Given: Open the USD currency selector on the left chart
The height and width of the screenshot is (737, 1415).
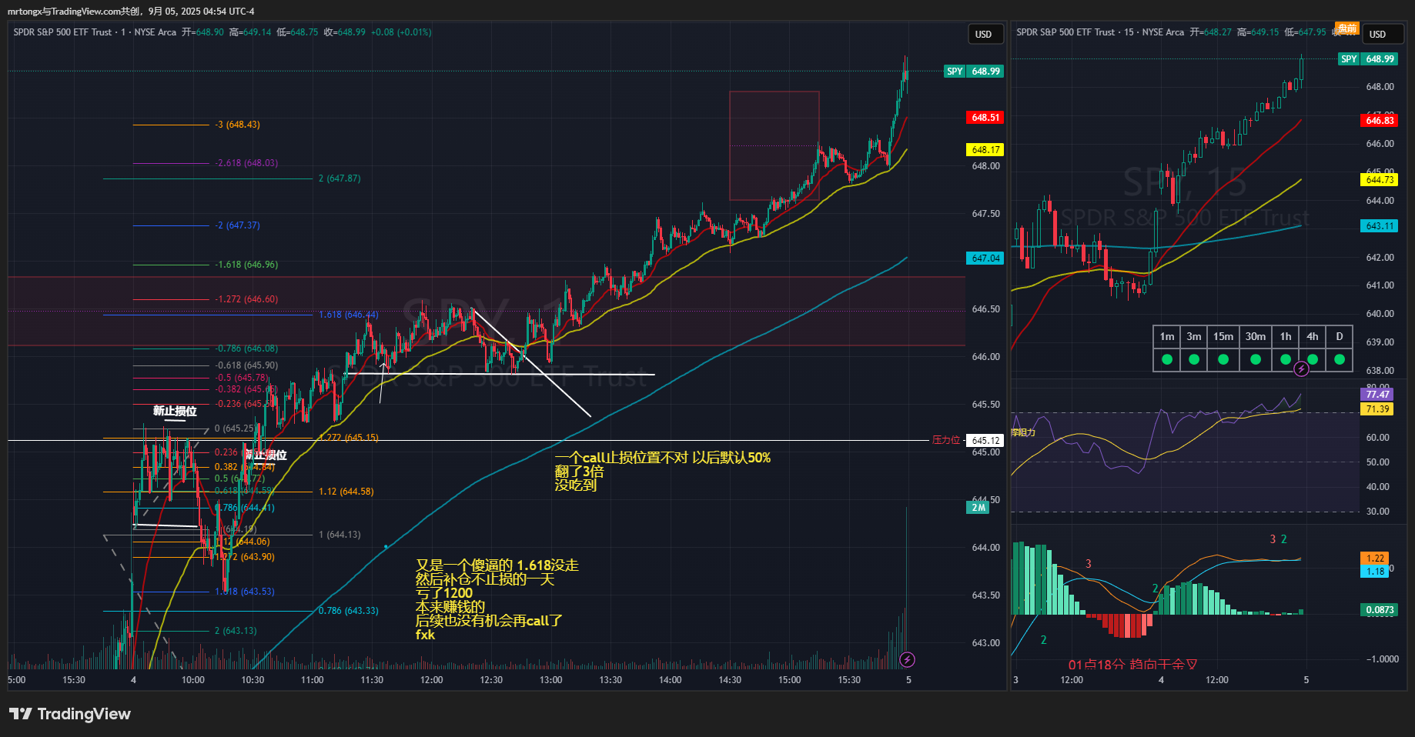Looking at the screenshot, I should click(x=985, y=34).
